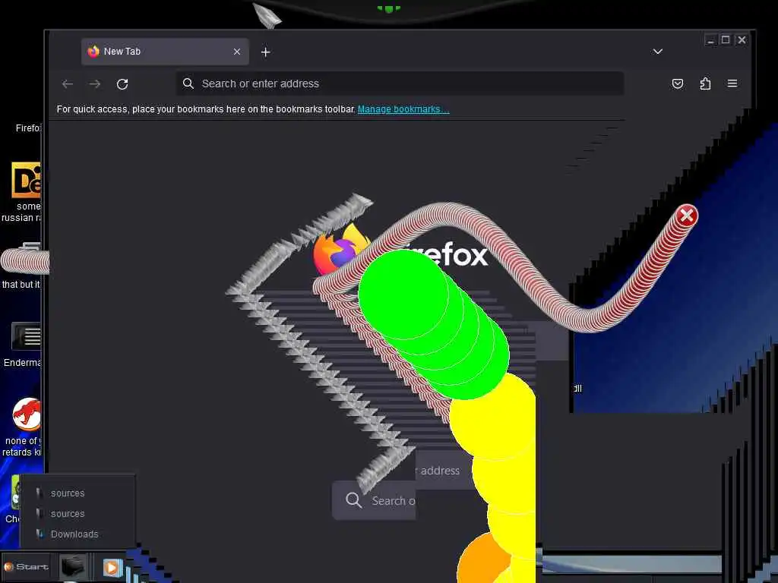Open the Extensions puzzle icon

tap(705, 84)
